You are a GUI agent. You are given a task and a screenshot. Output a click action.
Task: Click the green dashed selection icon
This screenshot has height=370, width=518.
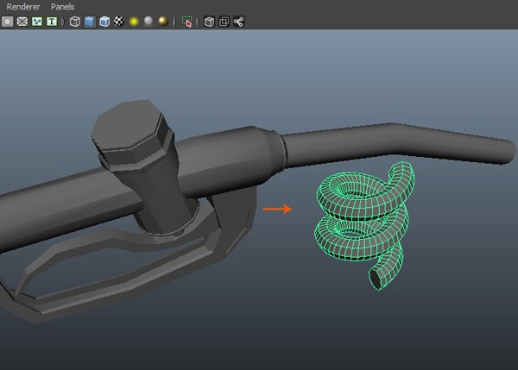[187, 21]
